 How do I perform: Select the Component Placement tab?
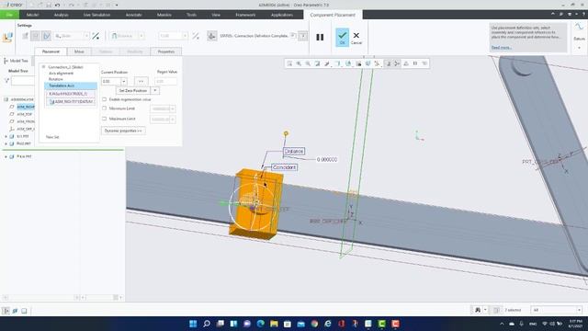pyautogui.click(x=333, y=15)
